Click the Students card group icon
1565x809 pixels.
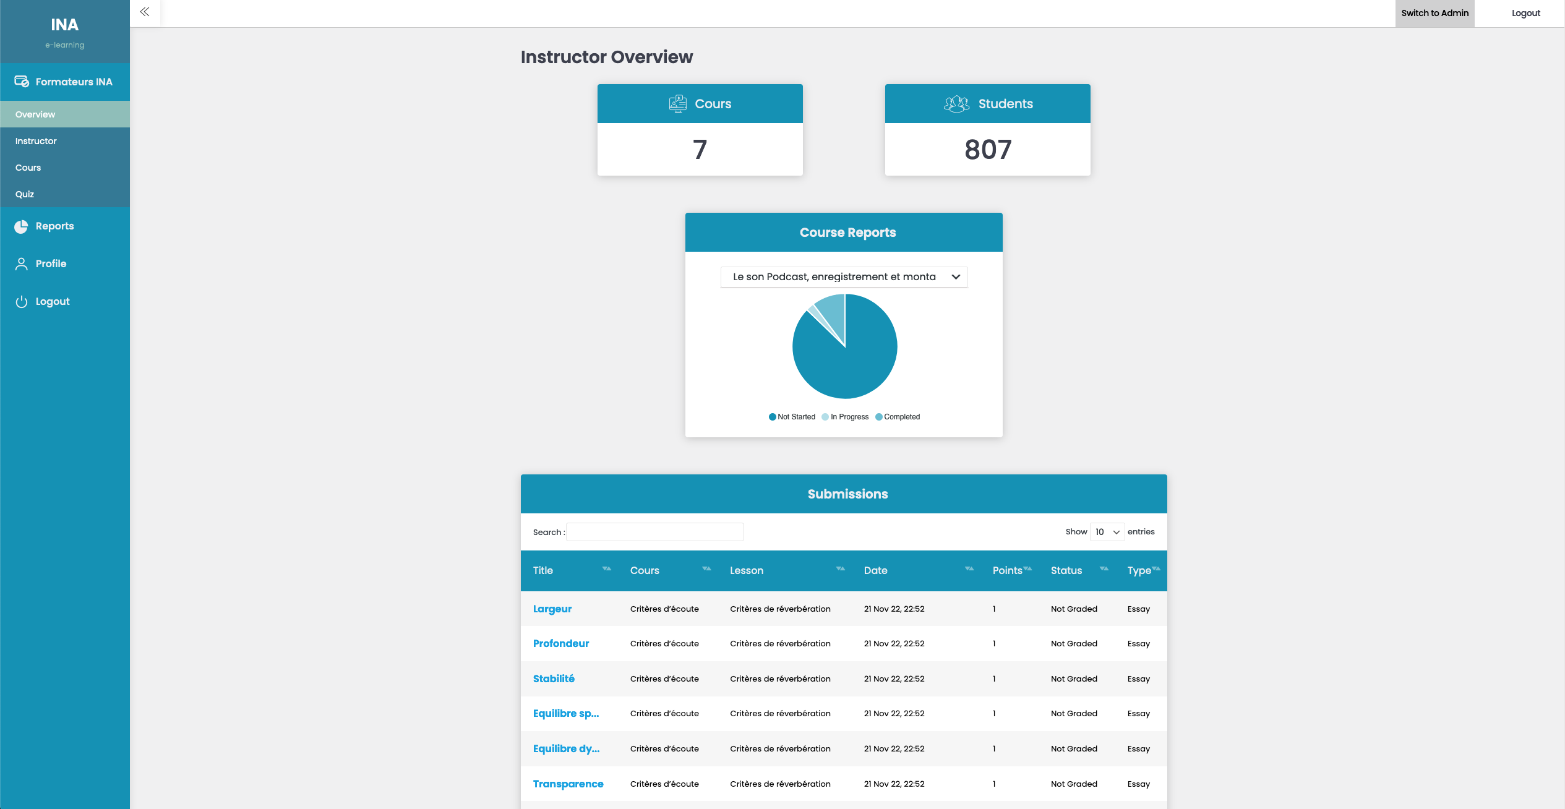pos(956,104)
